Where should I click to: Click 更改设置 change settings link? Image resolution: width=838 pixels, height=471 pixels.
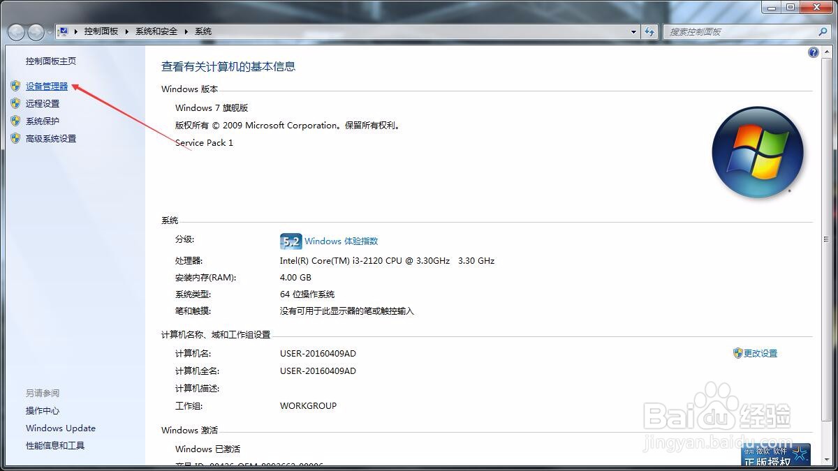pos(760,354)
